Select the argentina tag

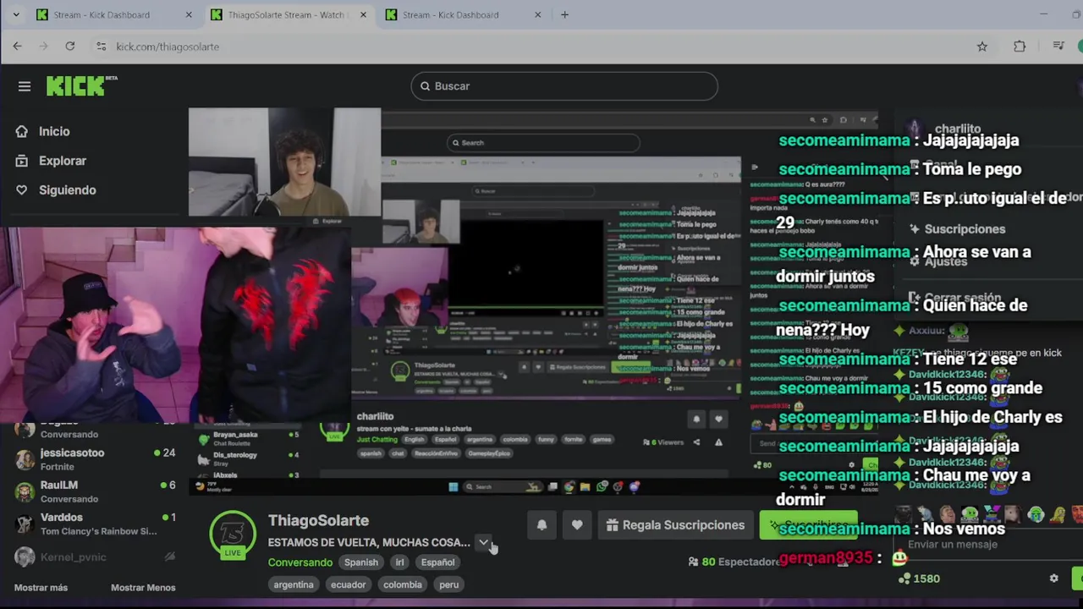coord(294,584)
